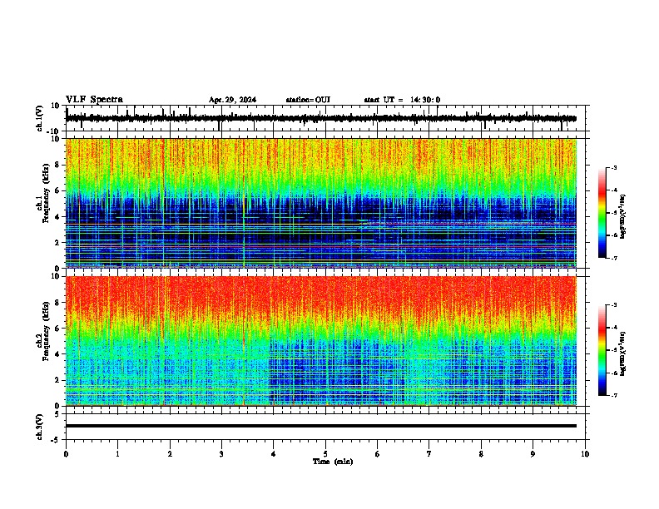Click the "8" tick on time axis
The width and height of the screenshot is (659, 509).
tap(481, 454)
